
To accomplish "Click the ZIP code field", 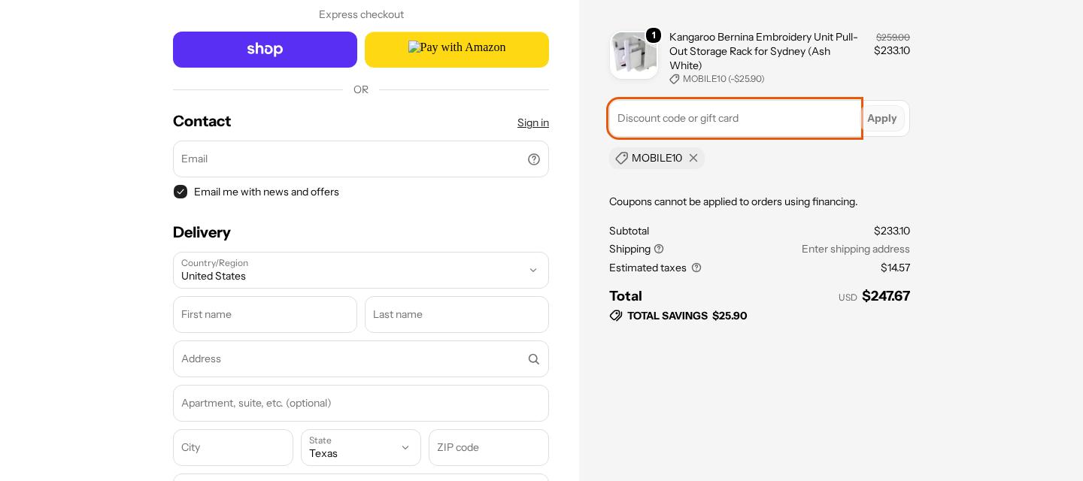I will (x=489, y=448).
